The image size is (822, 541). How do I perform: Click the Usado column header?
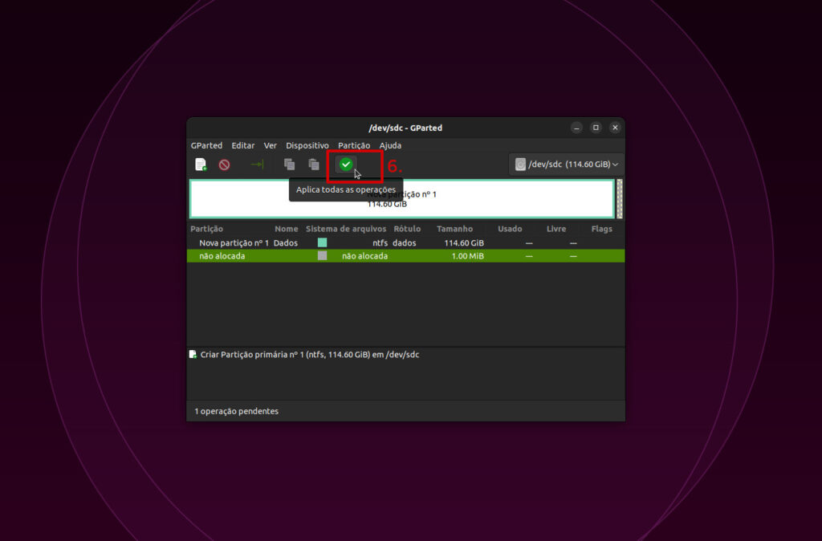coord(510,229)
